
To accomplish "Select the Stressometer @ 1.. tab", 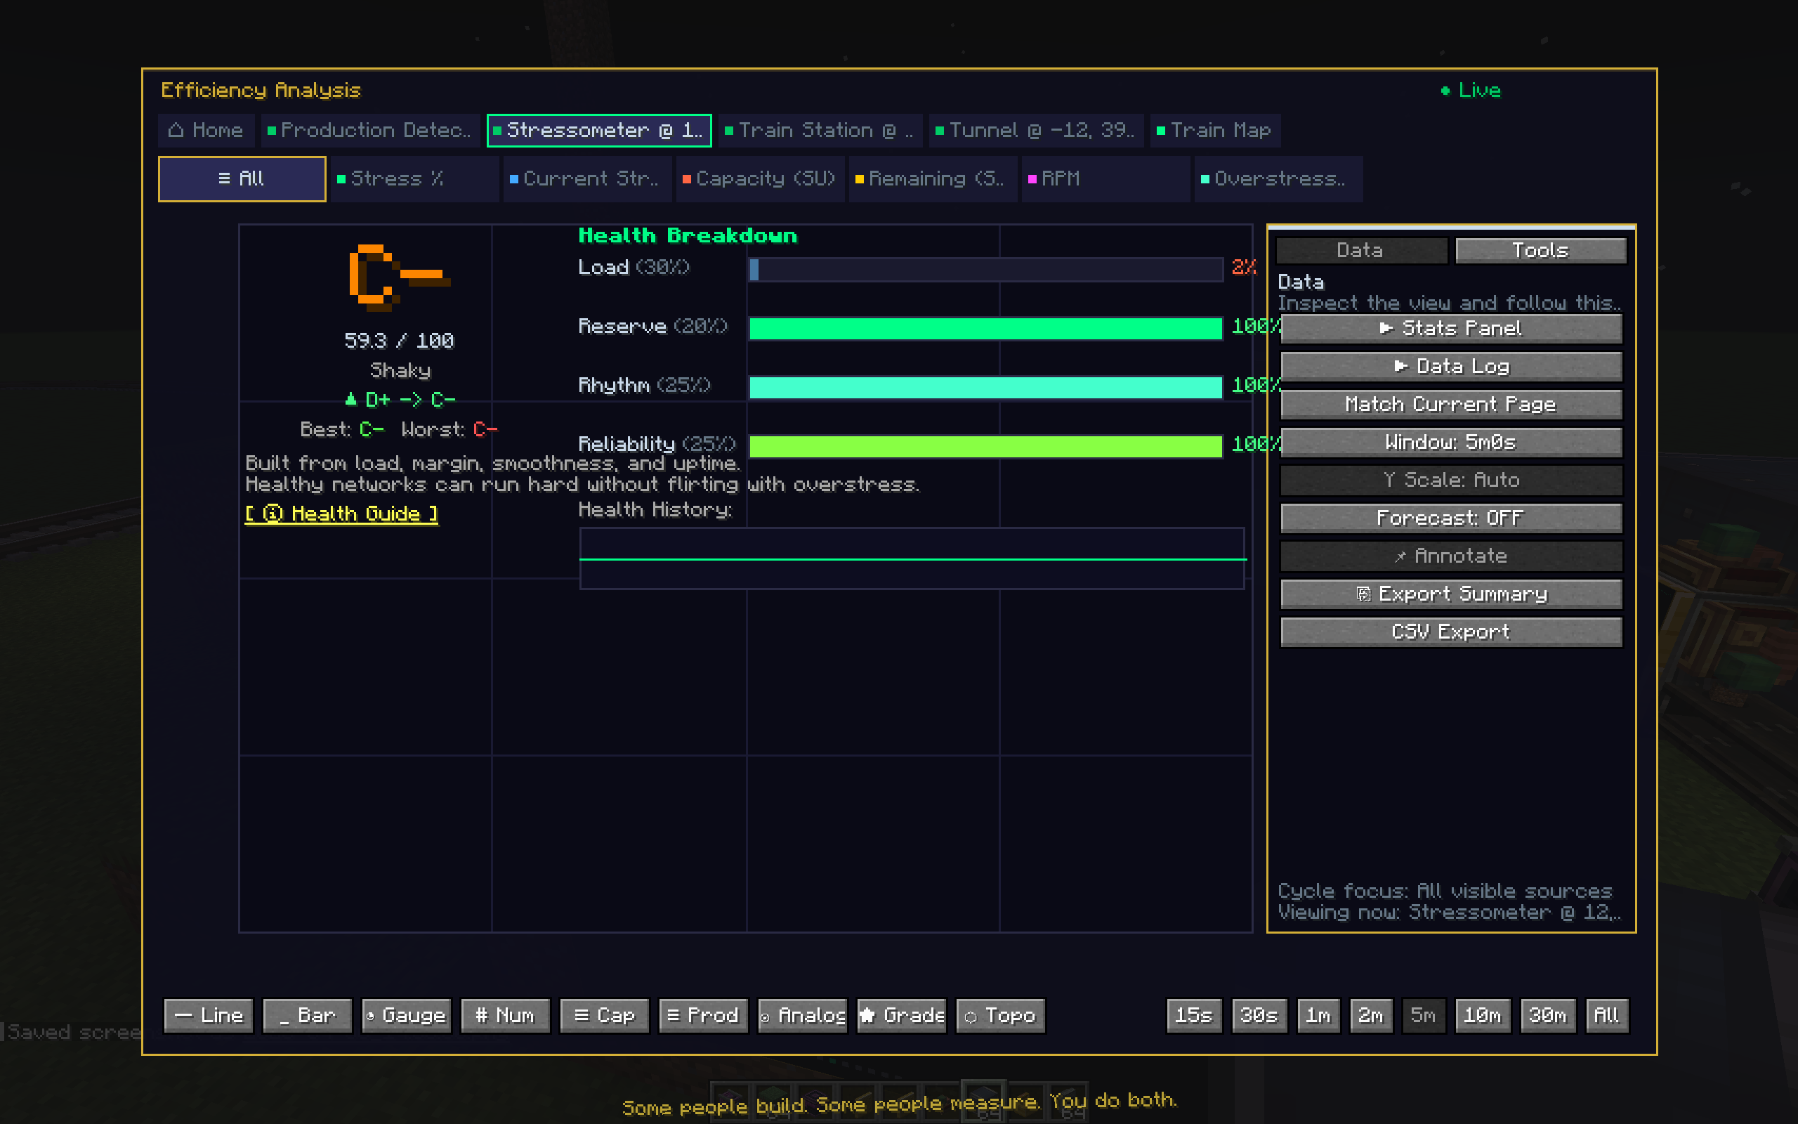I will pos(599,130).
